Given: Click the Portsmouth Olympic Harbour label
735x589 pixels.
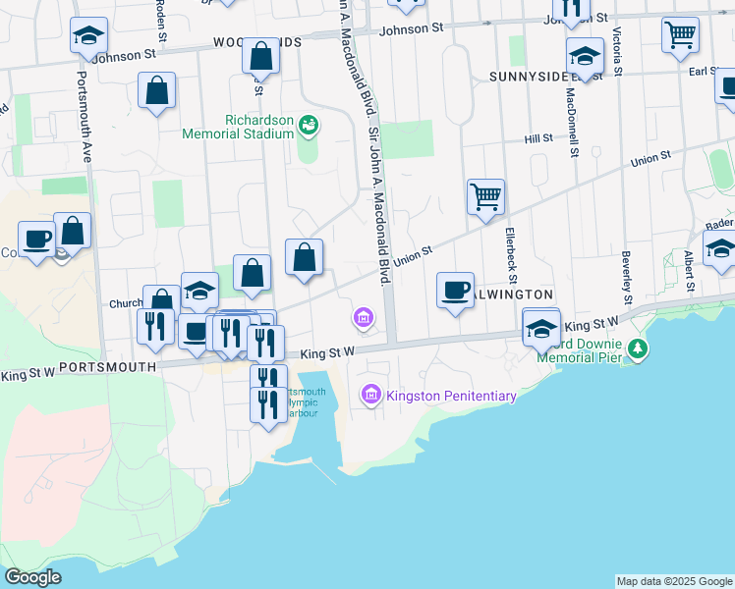Looking at the screenshot, I should [306, 402].
